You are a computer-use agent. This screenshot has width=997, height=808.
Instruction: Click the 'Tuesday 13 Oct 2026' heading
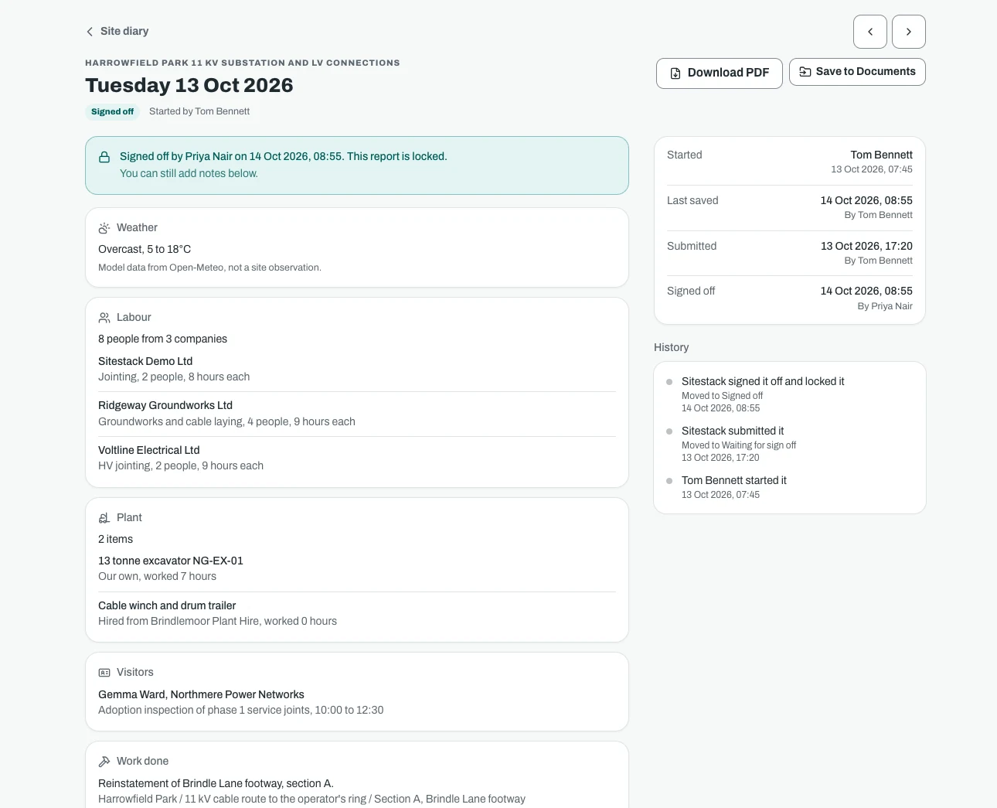[x=189, y=85]
